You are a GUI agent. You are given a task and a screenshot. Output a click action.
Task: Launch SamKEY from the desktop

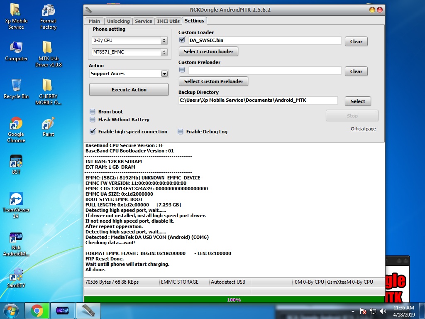tap(16, 277)
